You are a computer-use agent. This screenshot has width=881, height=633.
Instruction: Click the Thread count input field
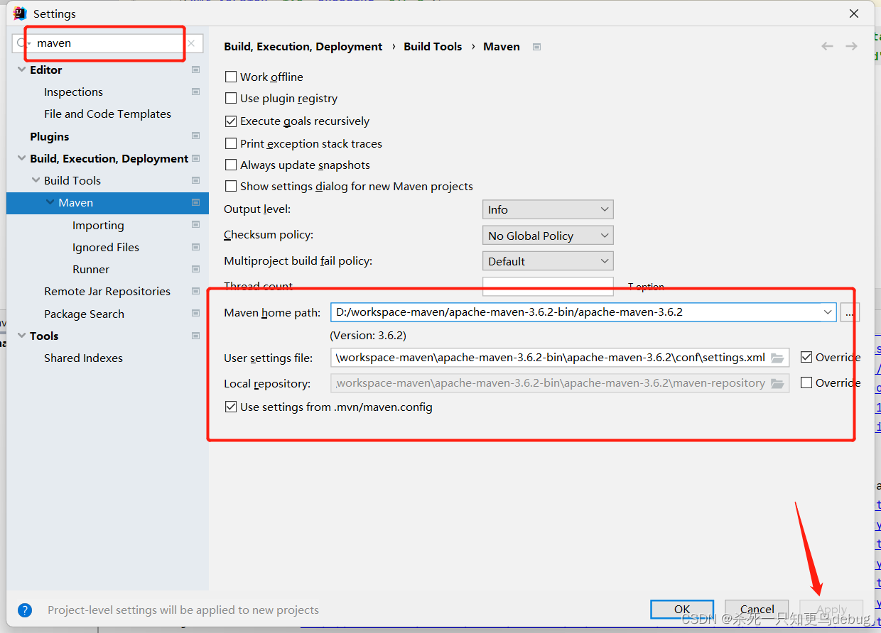548,286
